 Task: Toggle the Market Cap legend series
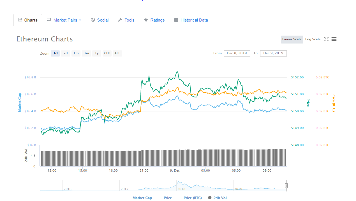coord(139,198)
